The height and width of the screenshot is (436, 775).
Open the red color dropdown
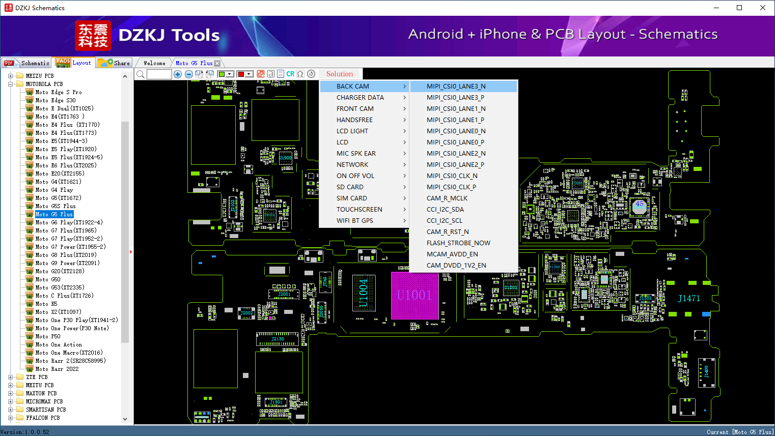pos(250,74)
